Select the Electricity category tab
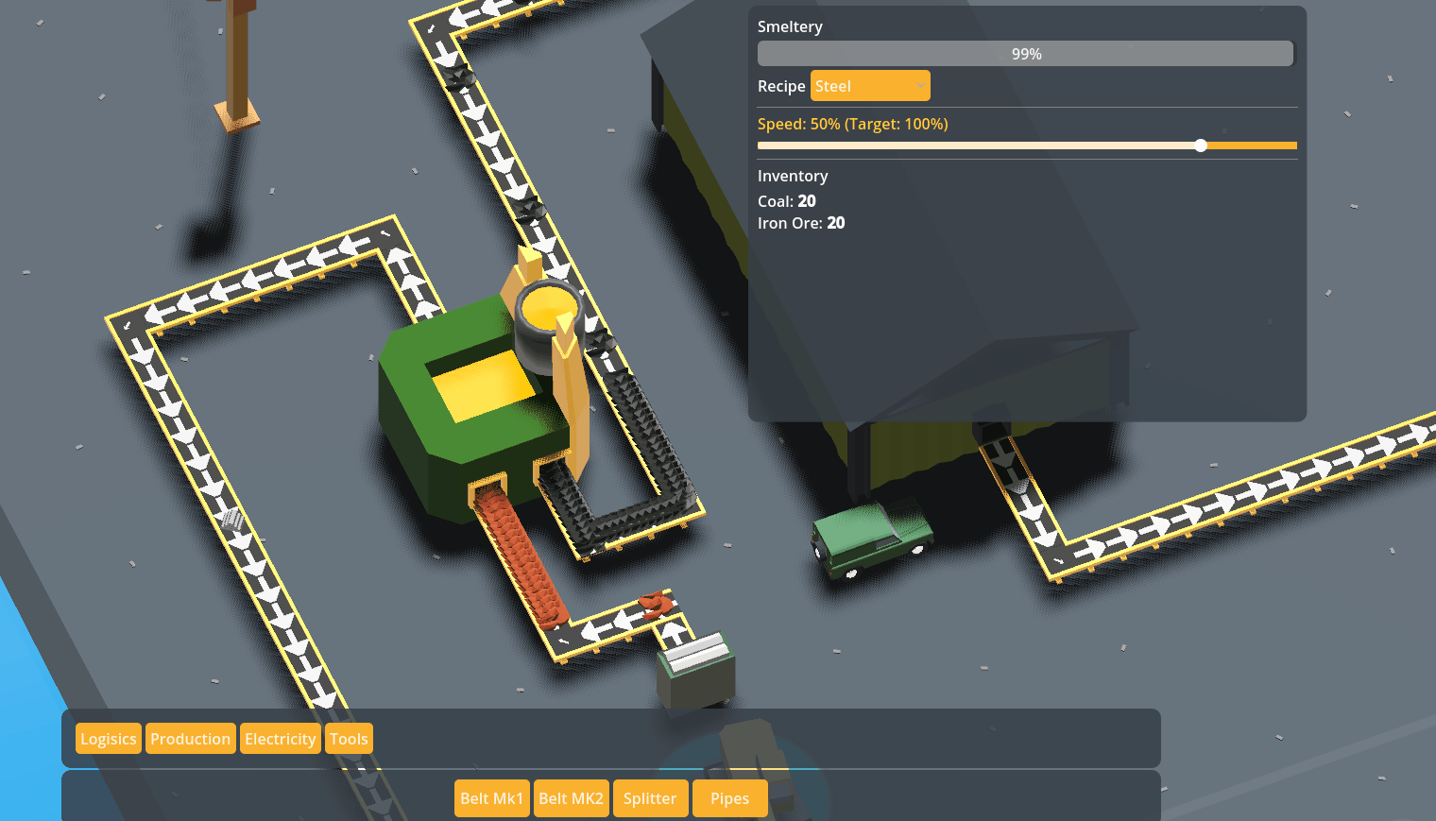The width and height of the screenshot is (1436, 821). 280,739
